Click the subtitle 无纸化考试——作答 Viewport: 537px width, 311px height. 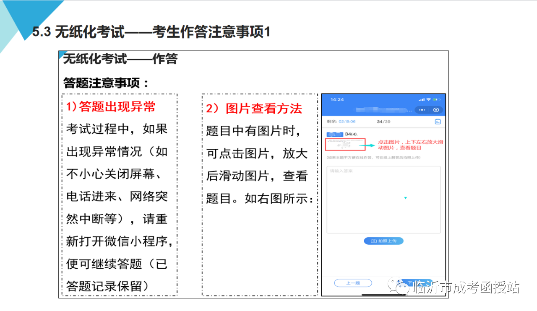(120, 59)
